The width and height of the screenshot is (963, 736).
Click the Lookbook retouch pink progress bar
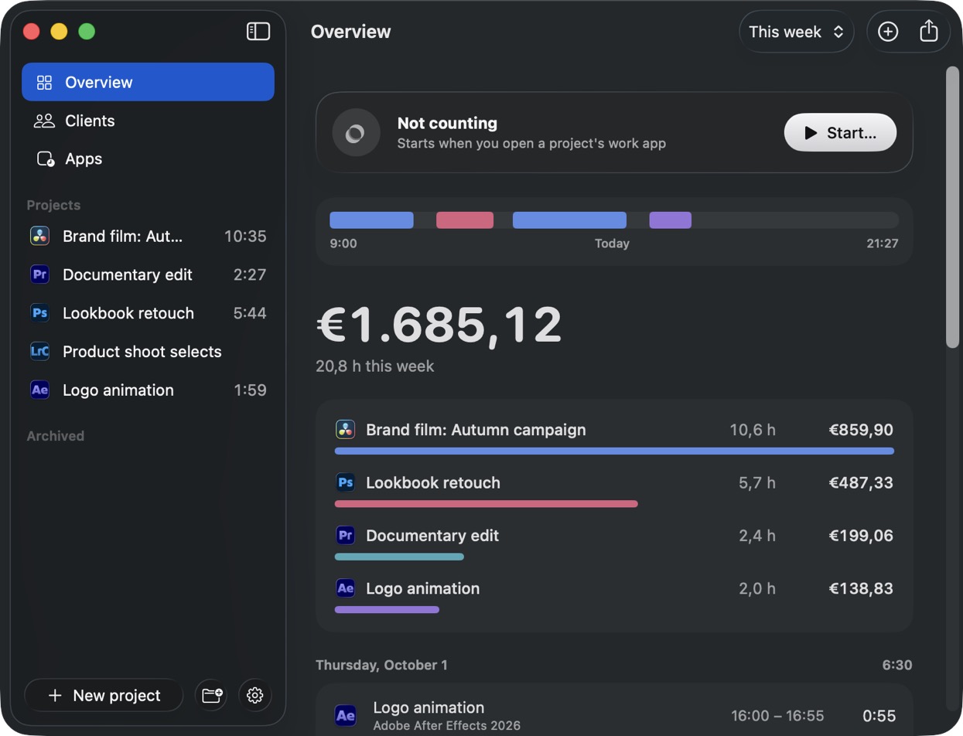(486, 504)
